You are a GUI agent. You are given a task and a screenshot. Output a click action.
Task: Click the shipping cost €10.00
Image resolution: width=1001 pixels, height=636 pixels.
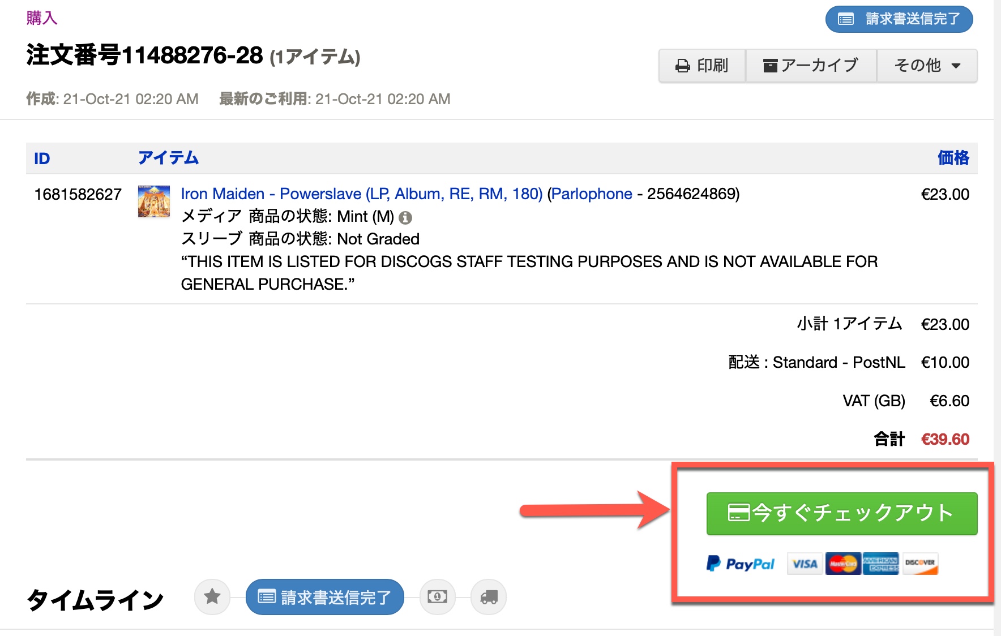(x=945, y=362)
